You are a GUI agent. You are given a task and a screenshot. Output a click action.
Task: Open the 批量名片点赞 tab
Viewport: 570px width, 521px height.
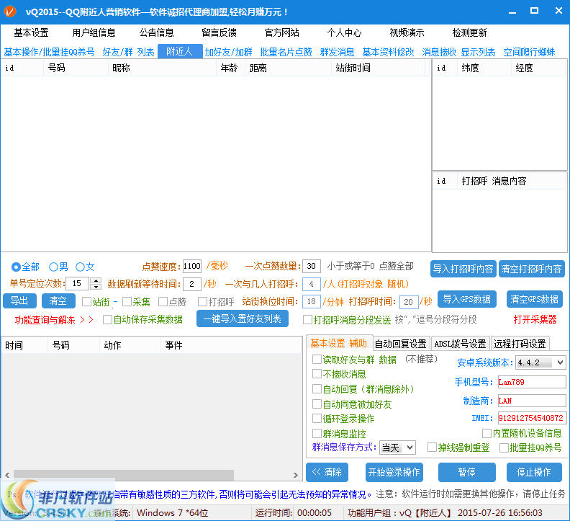286,52
